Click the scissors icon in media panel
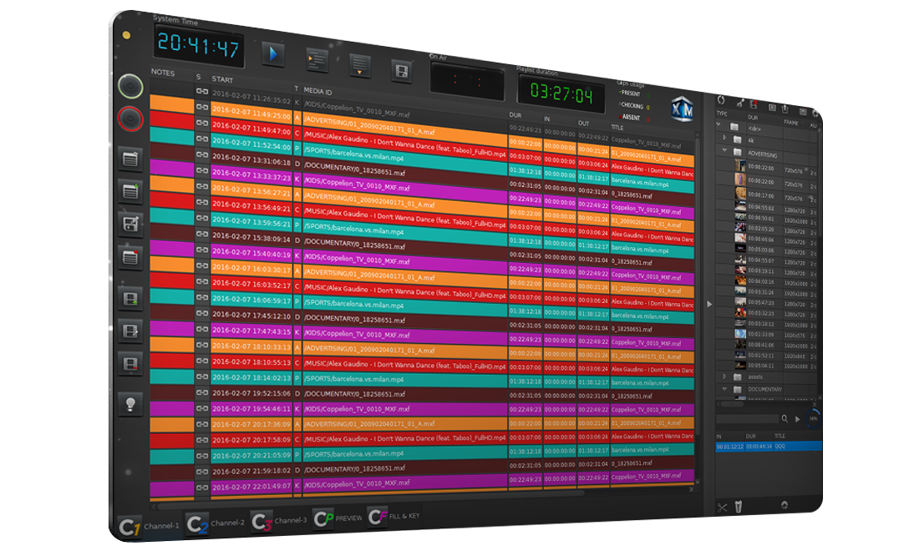The width and height of the screenshot is (919, 556). tap(722, 507)
